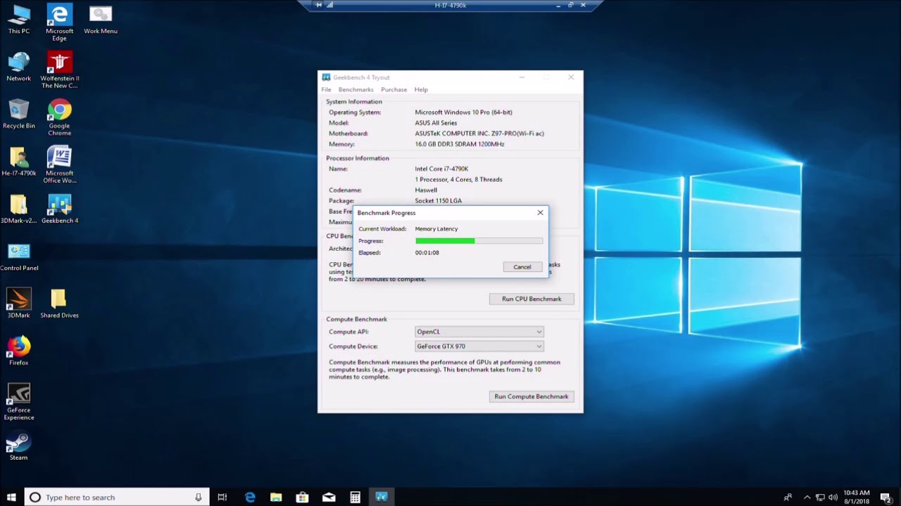Screen dimensions: 901x506
Task: Expand Compute Device GeForce GTX 970 dropdown
Action: tap(479, 346)
